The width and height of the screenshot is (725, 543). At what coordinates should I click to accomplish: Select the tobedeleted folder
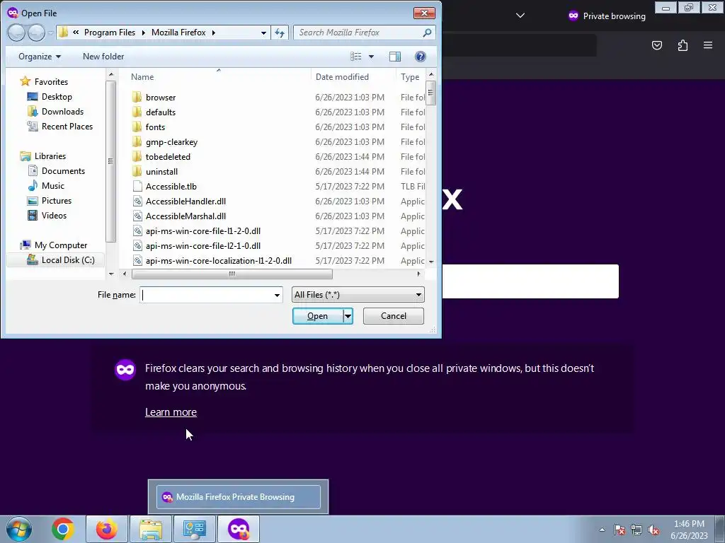pyautogui.click(x=168, y=156)
